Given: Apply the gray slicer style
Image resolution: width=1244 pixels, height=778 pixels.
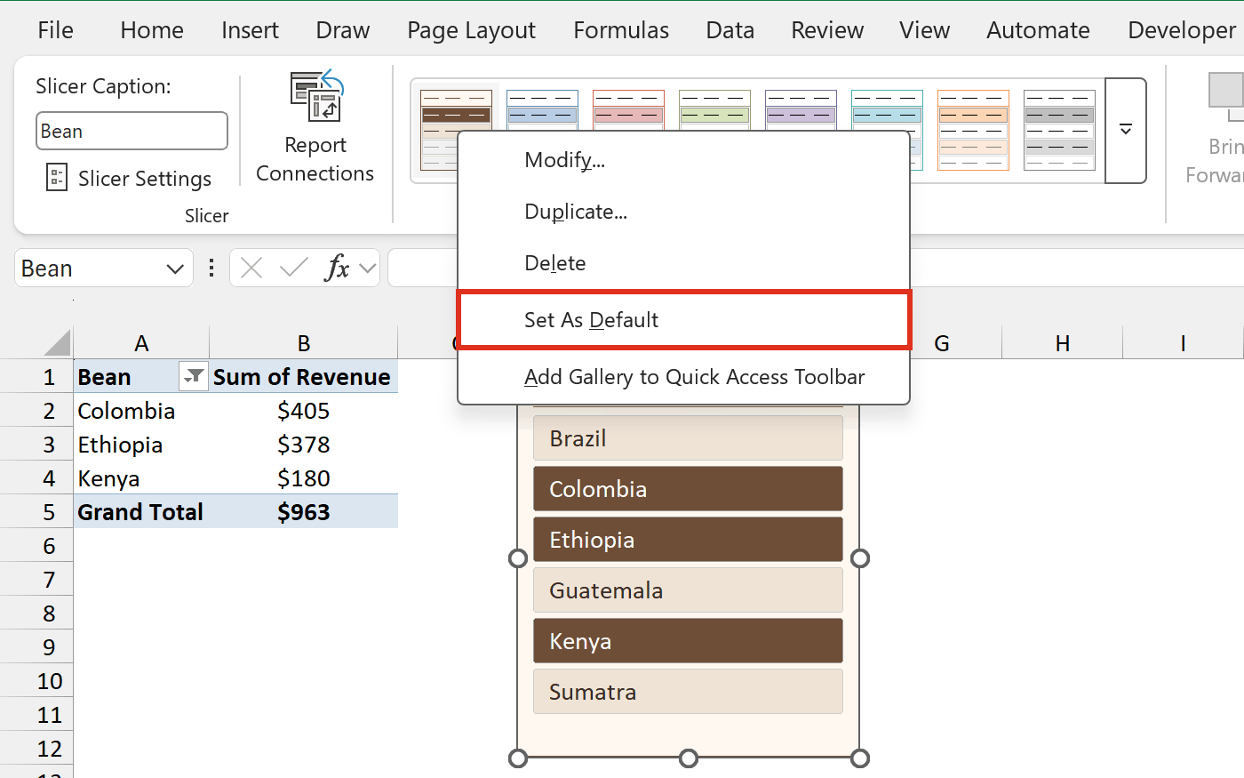Looking at the screenshot, I should tap(1059, 130).
